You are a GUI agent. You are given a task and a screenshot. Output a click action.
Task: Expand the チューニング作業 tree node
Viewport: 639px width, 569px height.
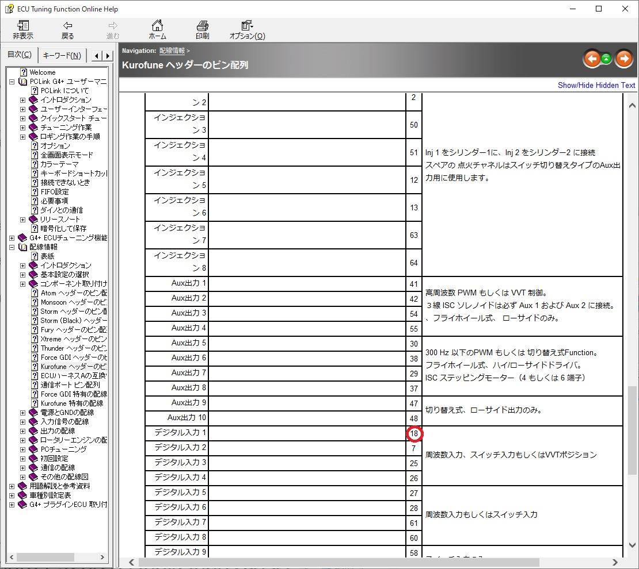point(23,128)
